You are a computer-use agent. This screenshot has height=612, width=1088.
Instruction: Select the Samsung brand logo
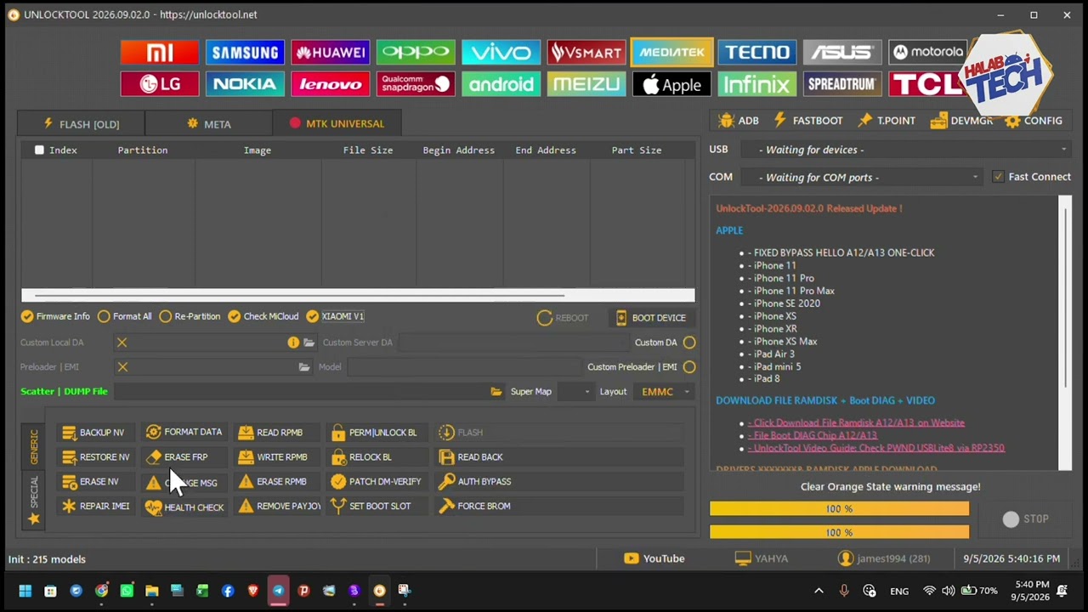point(245,52)
